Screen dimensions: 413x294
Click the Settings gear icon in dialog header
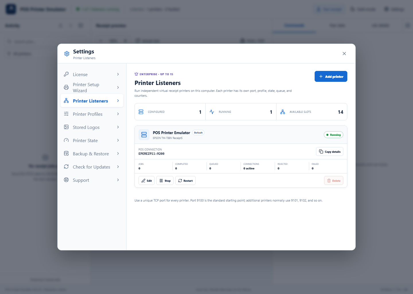[67, 54]
